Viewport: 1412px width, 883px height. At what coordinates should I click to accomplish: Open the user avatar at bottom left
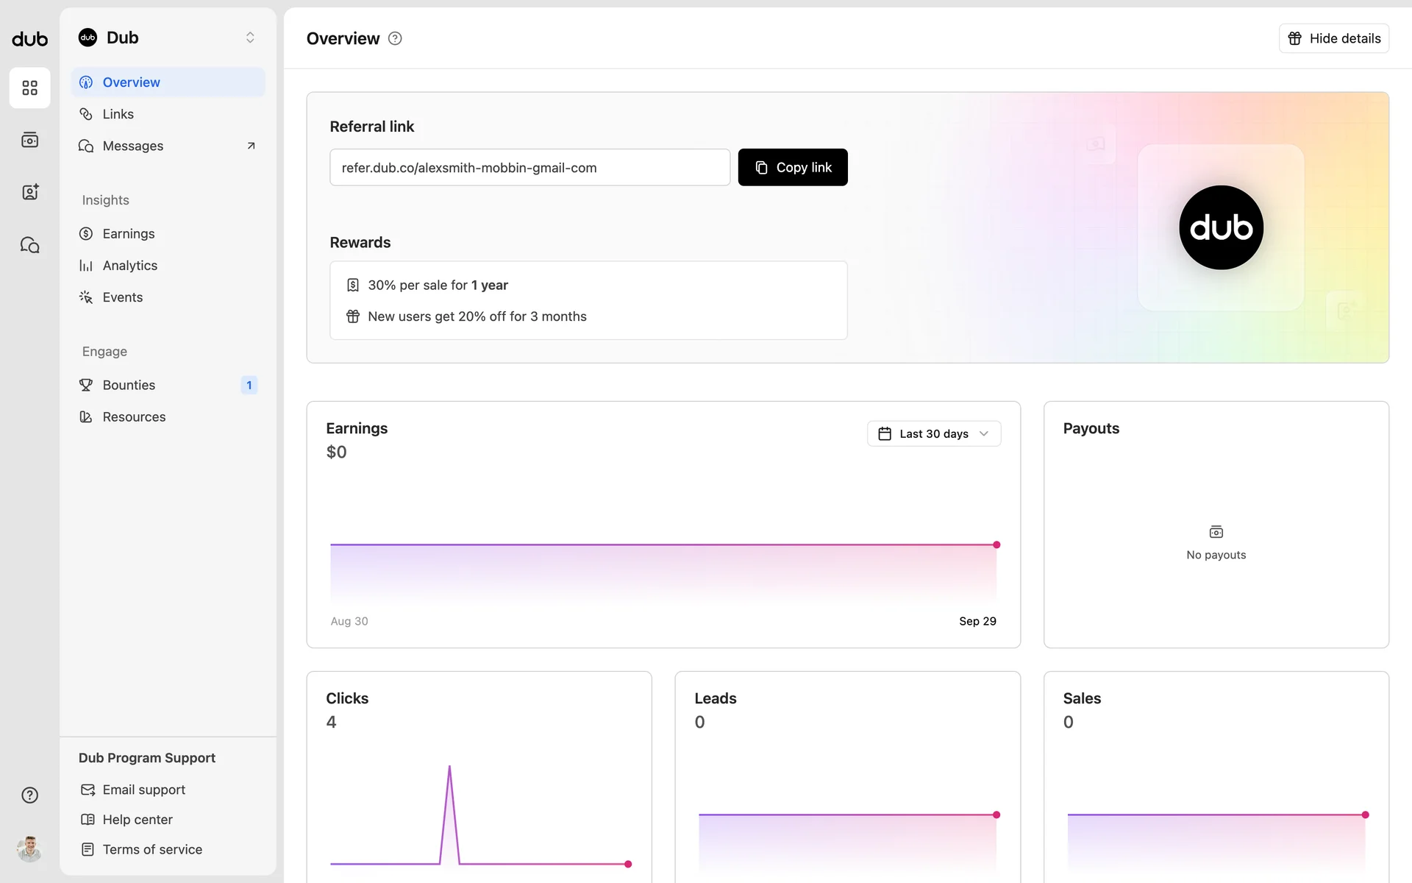[x=29, y=848]
